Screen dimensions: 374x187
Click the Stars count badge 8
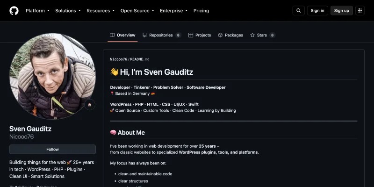tap(273, 35)
